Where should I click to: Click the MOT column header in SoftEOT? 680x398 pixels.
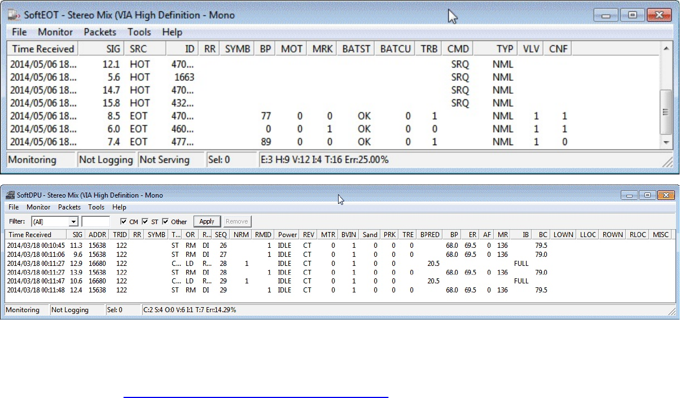(292, 49)
